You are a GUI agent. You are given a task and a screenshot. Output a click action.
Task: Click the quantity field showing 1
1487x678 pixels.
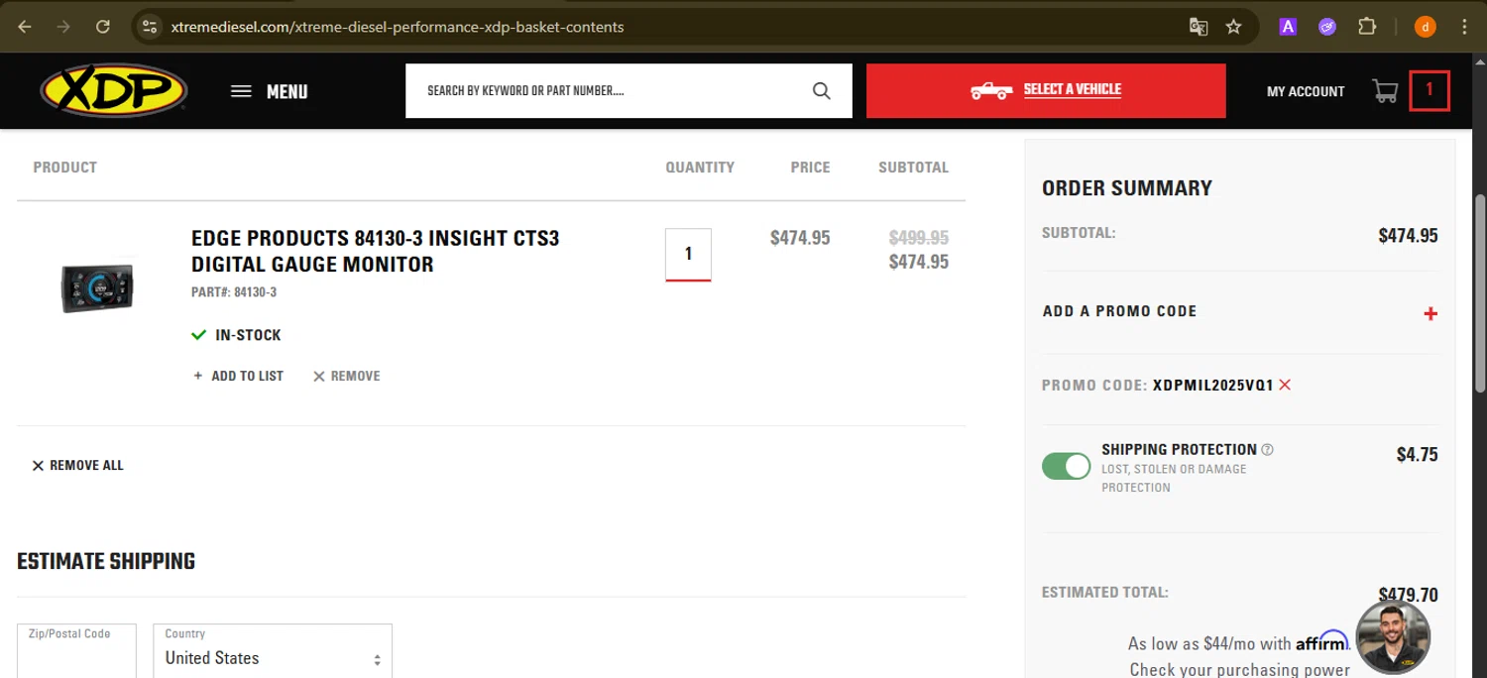(x=688, y=255)
